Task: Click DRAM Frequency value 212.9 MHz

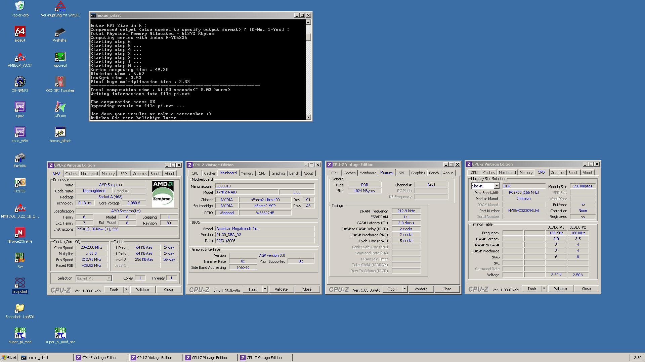Action: tap(406, 211)
